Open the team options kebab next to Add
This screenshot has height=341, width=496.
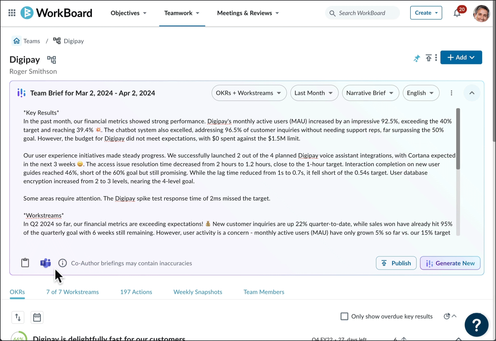(436, 58)
